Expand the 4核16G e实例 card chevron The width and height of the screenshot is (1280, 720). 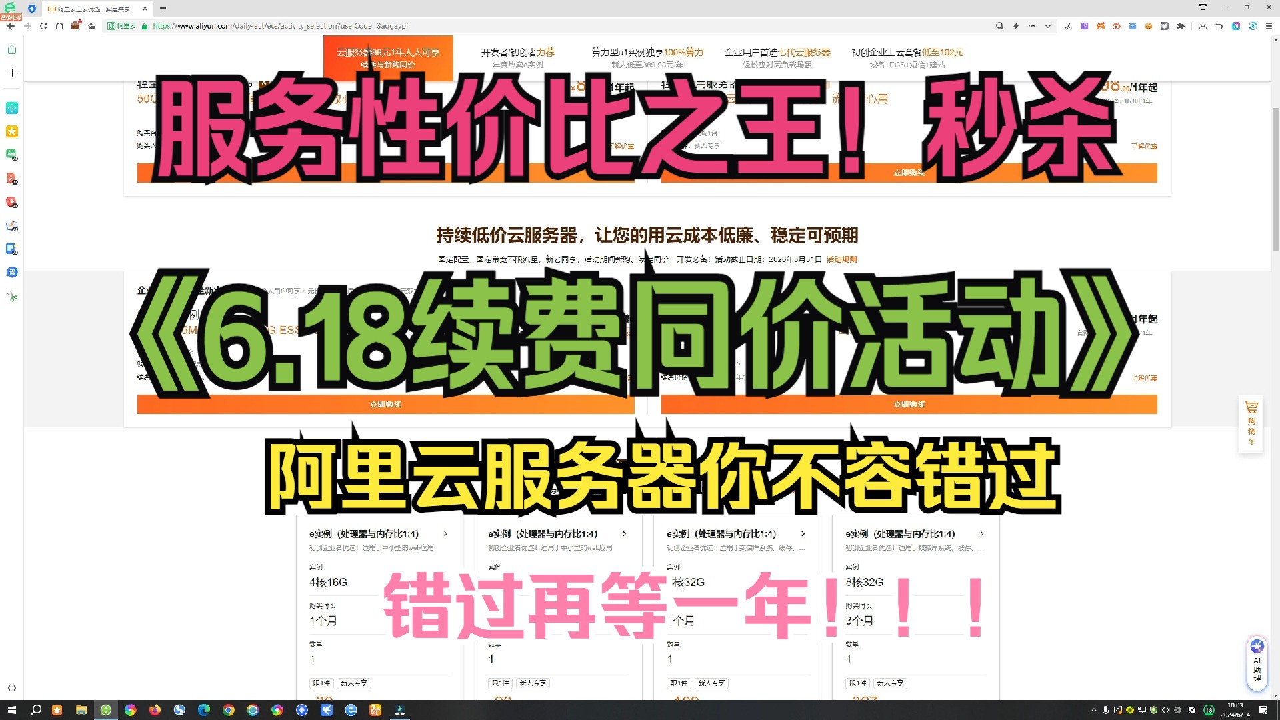[x=446, y=534]
